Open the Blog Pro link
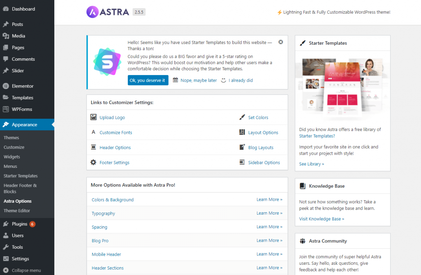This screenshot has height=275, width=421. click(100, 241)
